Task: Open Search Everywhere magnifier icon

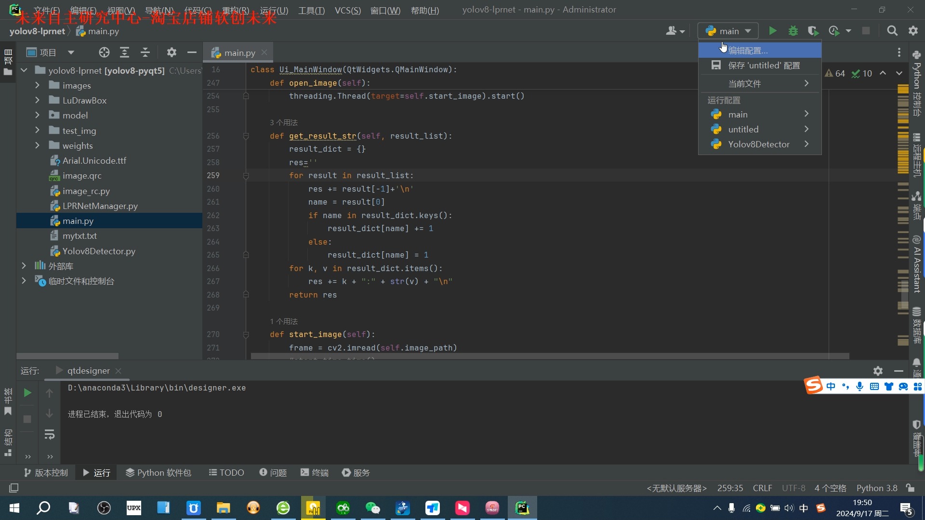Action: [x=892, y=31]
